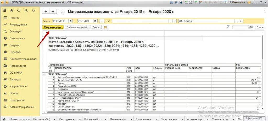Select the Гигрометр row cell

[x=90, y=89]
